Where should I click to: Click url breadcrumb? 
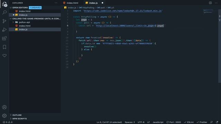coord(113,8)
